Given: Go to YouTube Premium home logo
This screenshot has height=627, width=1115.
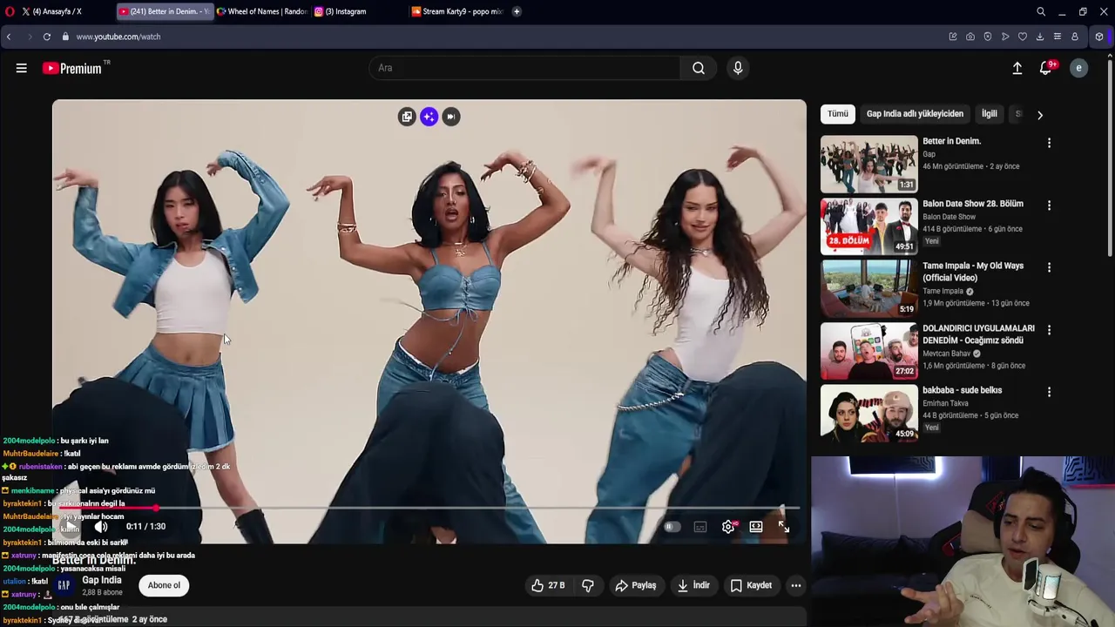Looking at the screenshot, I should click(72, 68).
